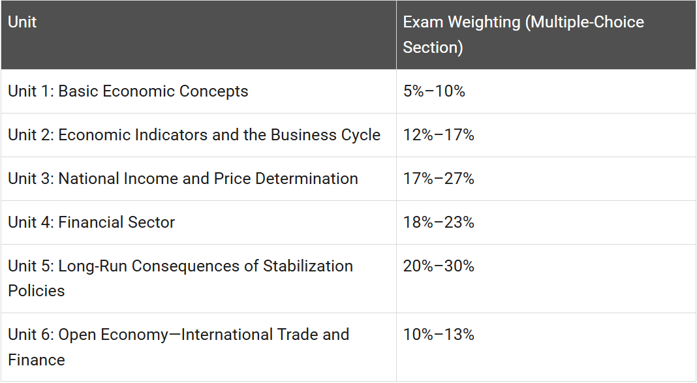The height and width of the screenshot is (383, 697).
Task: Click Unit 6: Open Economy—International Trade and Finance
Action: 198,347
